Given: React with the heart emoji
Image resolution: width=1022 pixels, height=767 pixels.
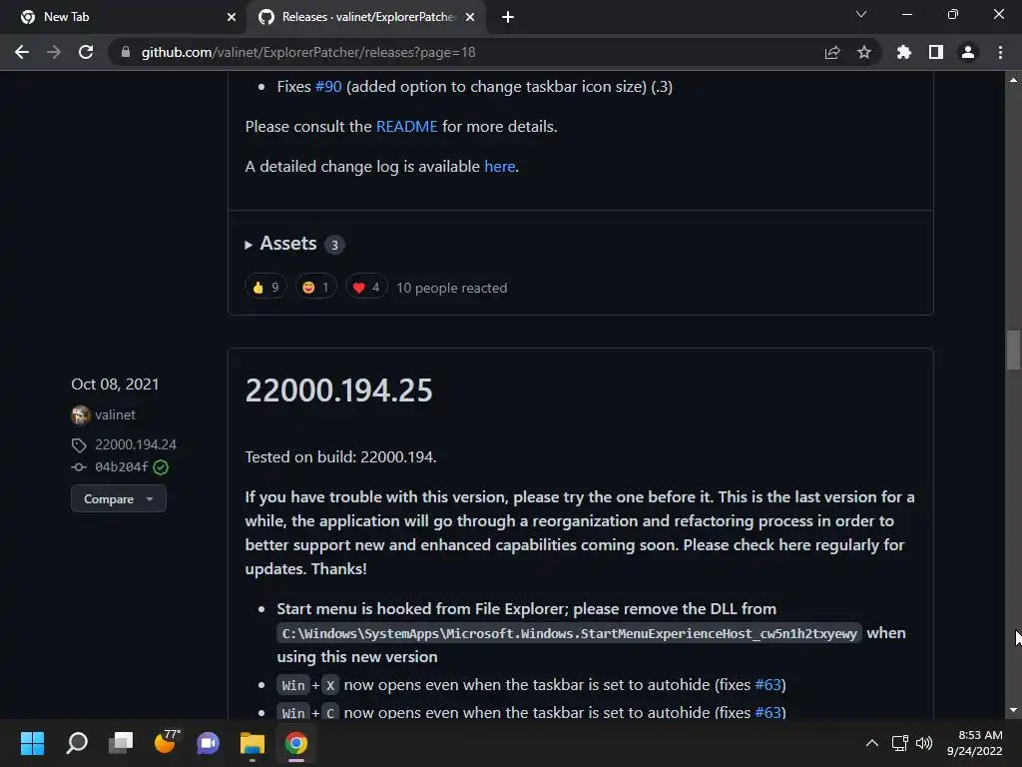Looking at the screenshot, I should 366,288.
